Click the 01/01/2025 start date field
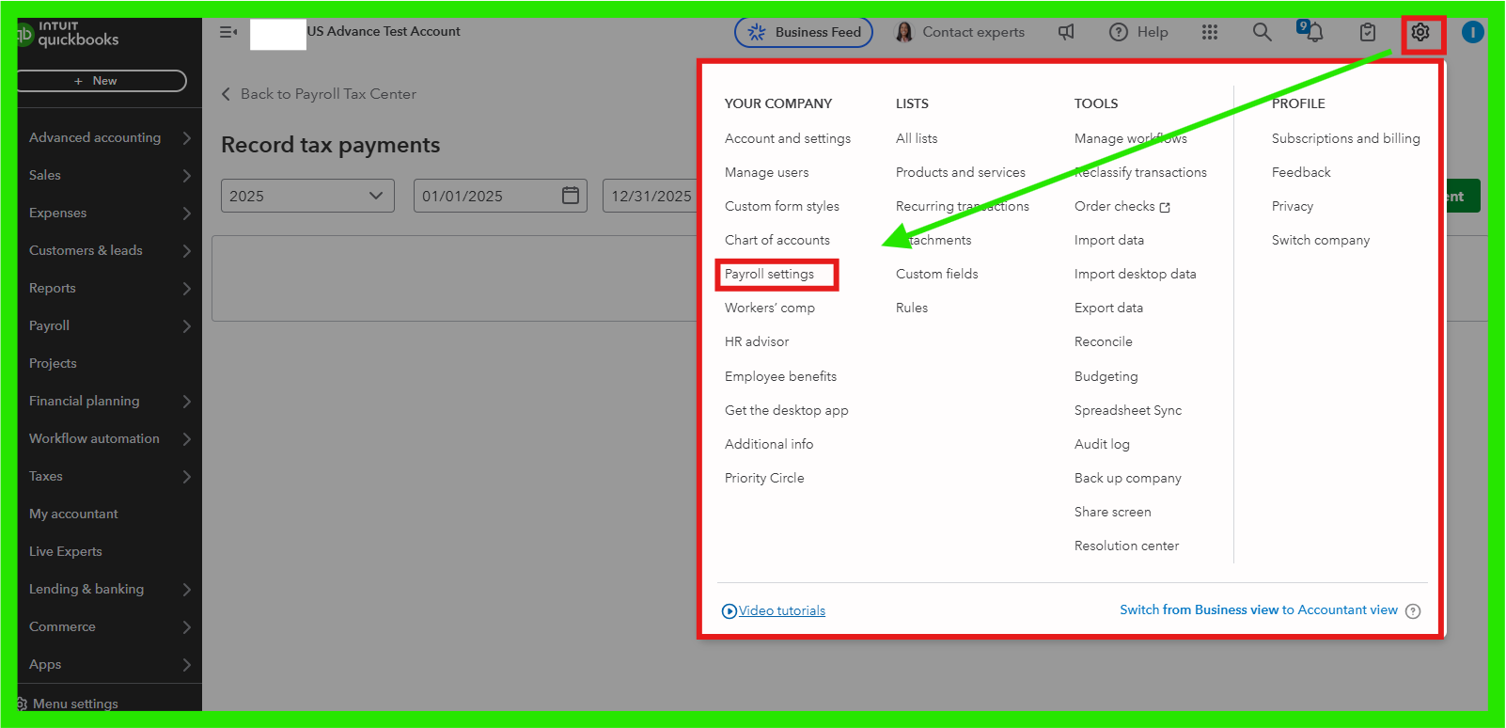The height and width of the screenshot is (728, 1506). tap(500, 196)
